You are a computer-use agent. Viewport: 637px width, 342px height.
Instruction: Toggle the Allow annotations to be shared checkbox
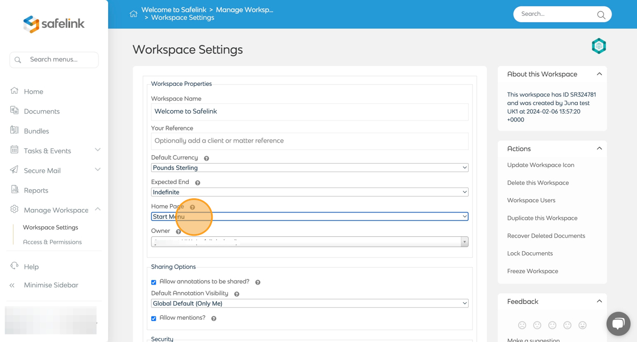pos(154,282)
